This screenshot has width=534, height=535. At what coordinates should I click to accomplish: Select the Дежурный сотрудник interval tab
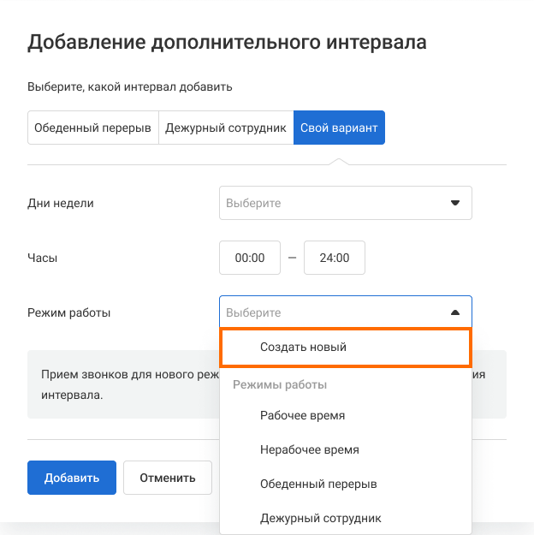coord(225,128)
